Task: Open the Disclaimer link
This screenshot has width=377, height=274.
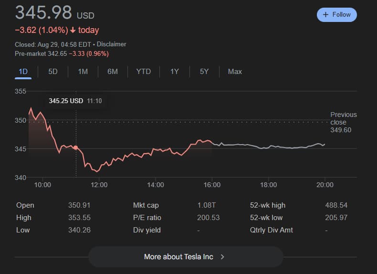Action: [x=111, y=44]
